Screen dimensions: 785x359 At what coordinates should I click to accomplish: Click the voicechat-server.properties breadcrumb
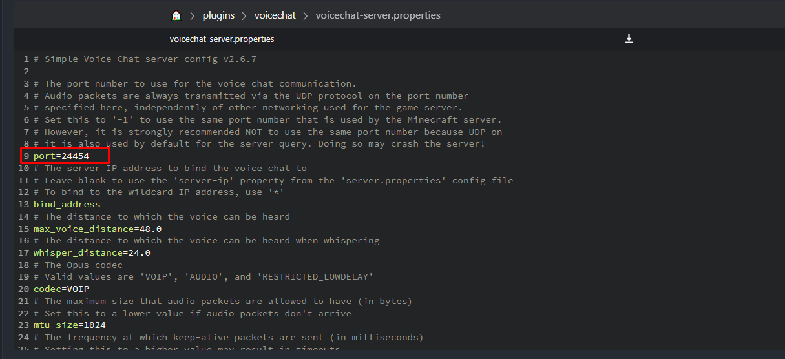tap(378, 15)
